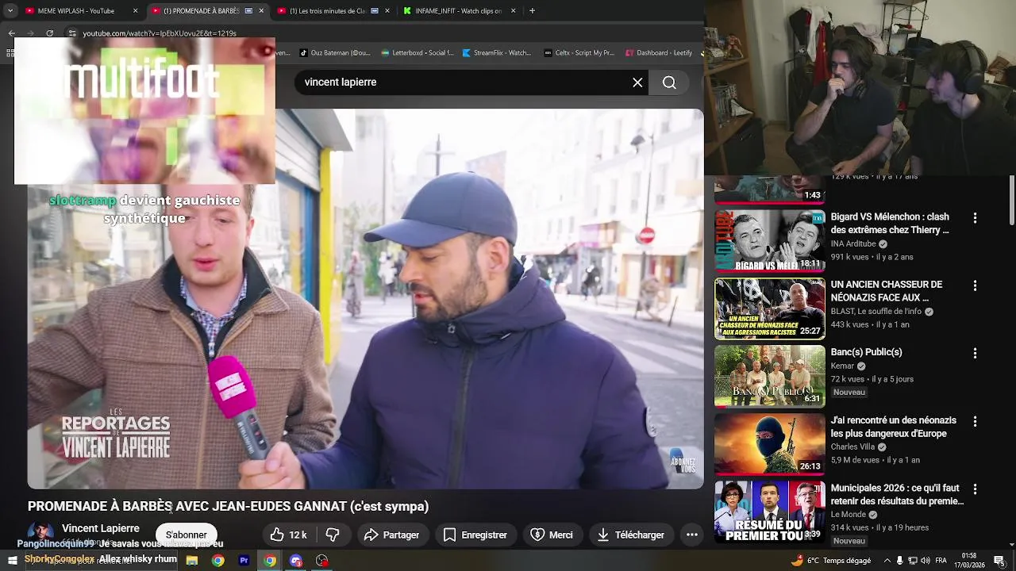
Task: Open the tab search dropdown arrow
Action: click(10, 11)
